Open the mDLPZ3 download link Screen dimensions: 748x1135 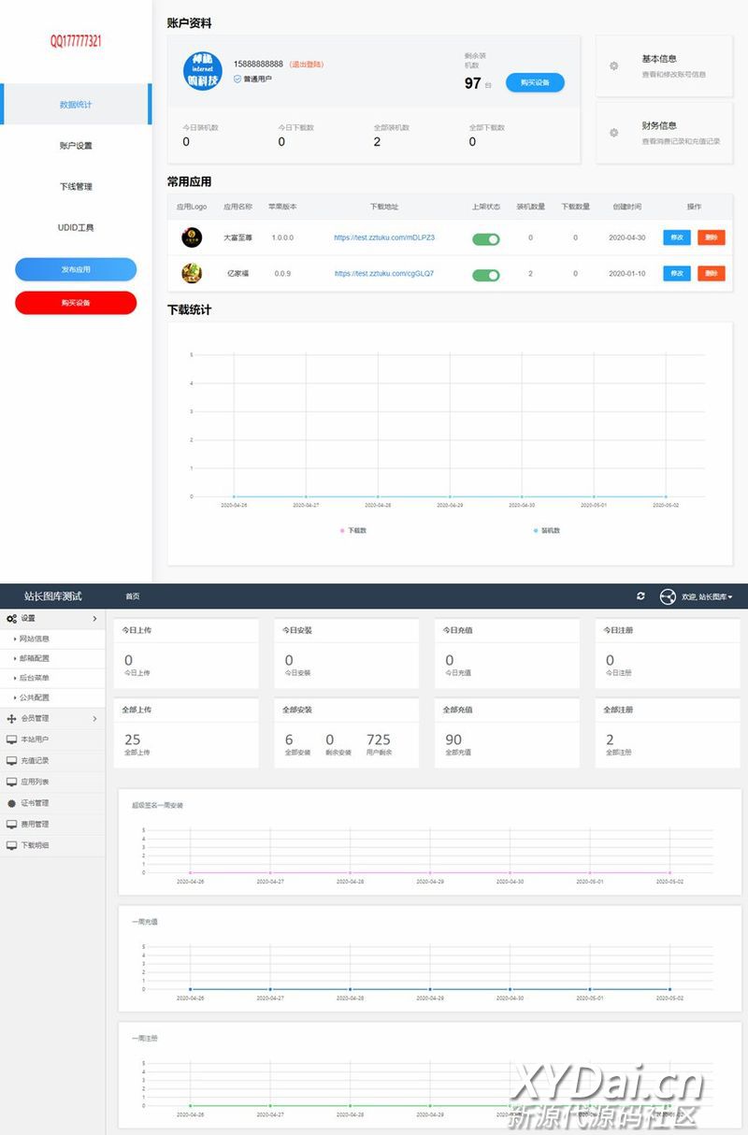click(384, 237)
